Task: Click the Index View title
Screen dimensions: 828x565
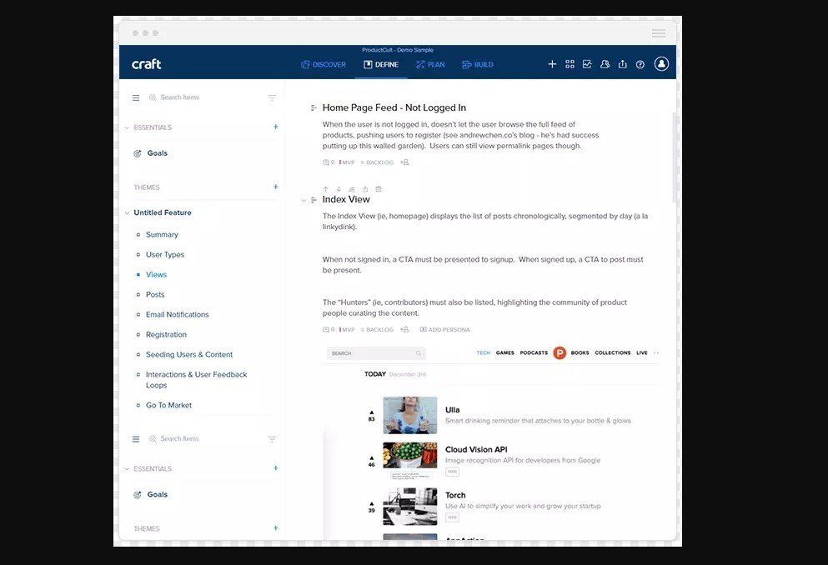Action: point(346,199)
